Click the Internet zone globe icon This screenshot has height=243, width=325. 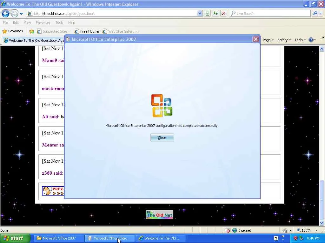pos(235,230)
